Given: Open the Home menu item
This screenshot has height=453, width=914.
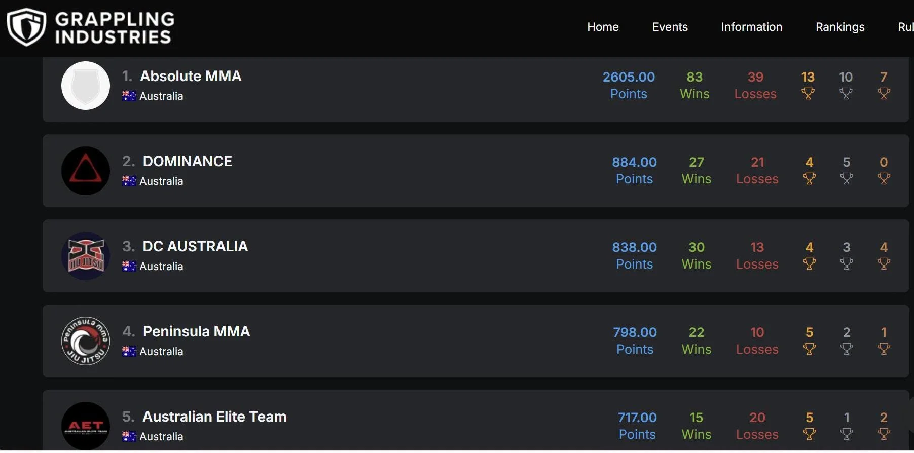Looking at the screenshot, I should pos(603,27).
